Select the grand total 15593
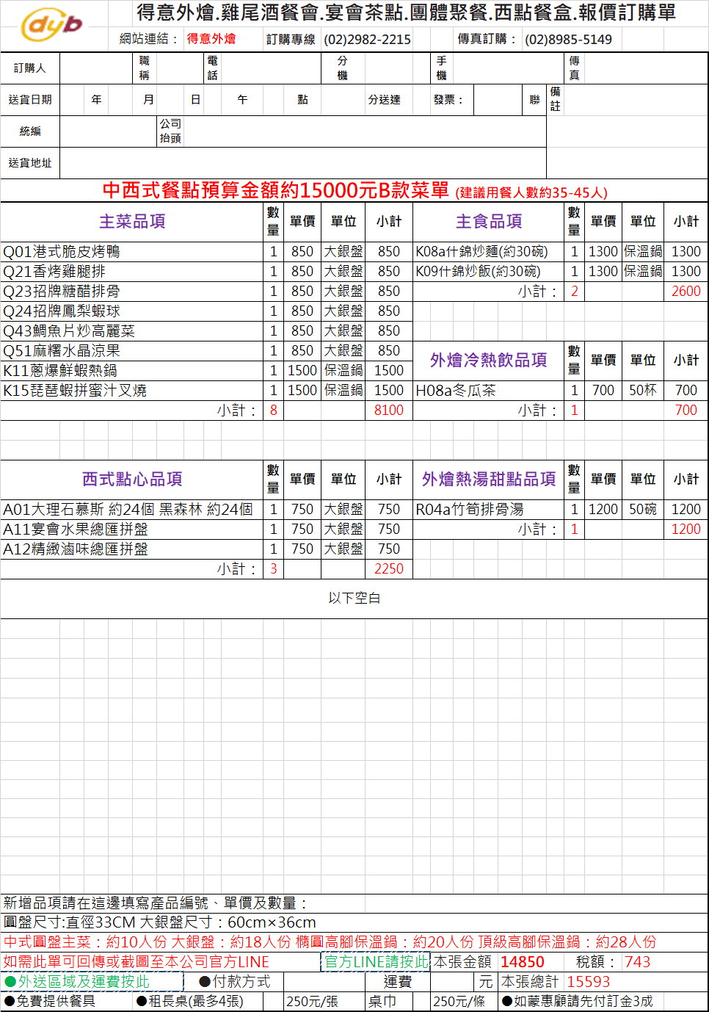709x1012 pixels. pos(589,981)
